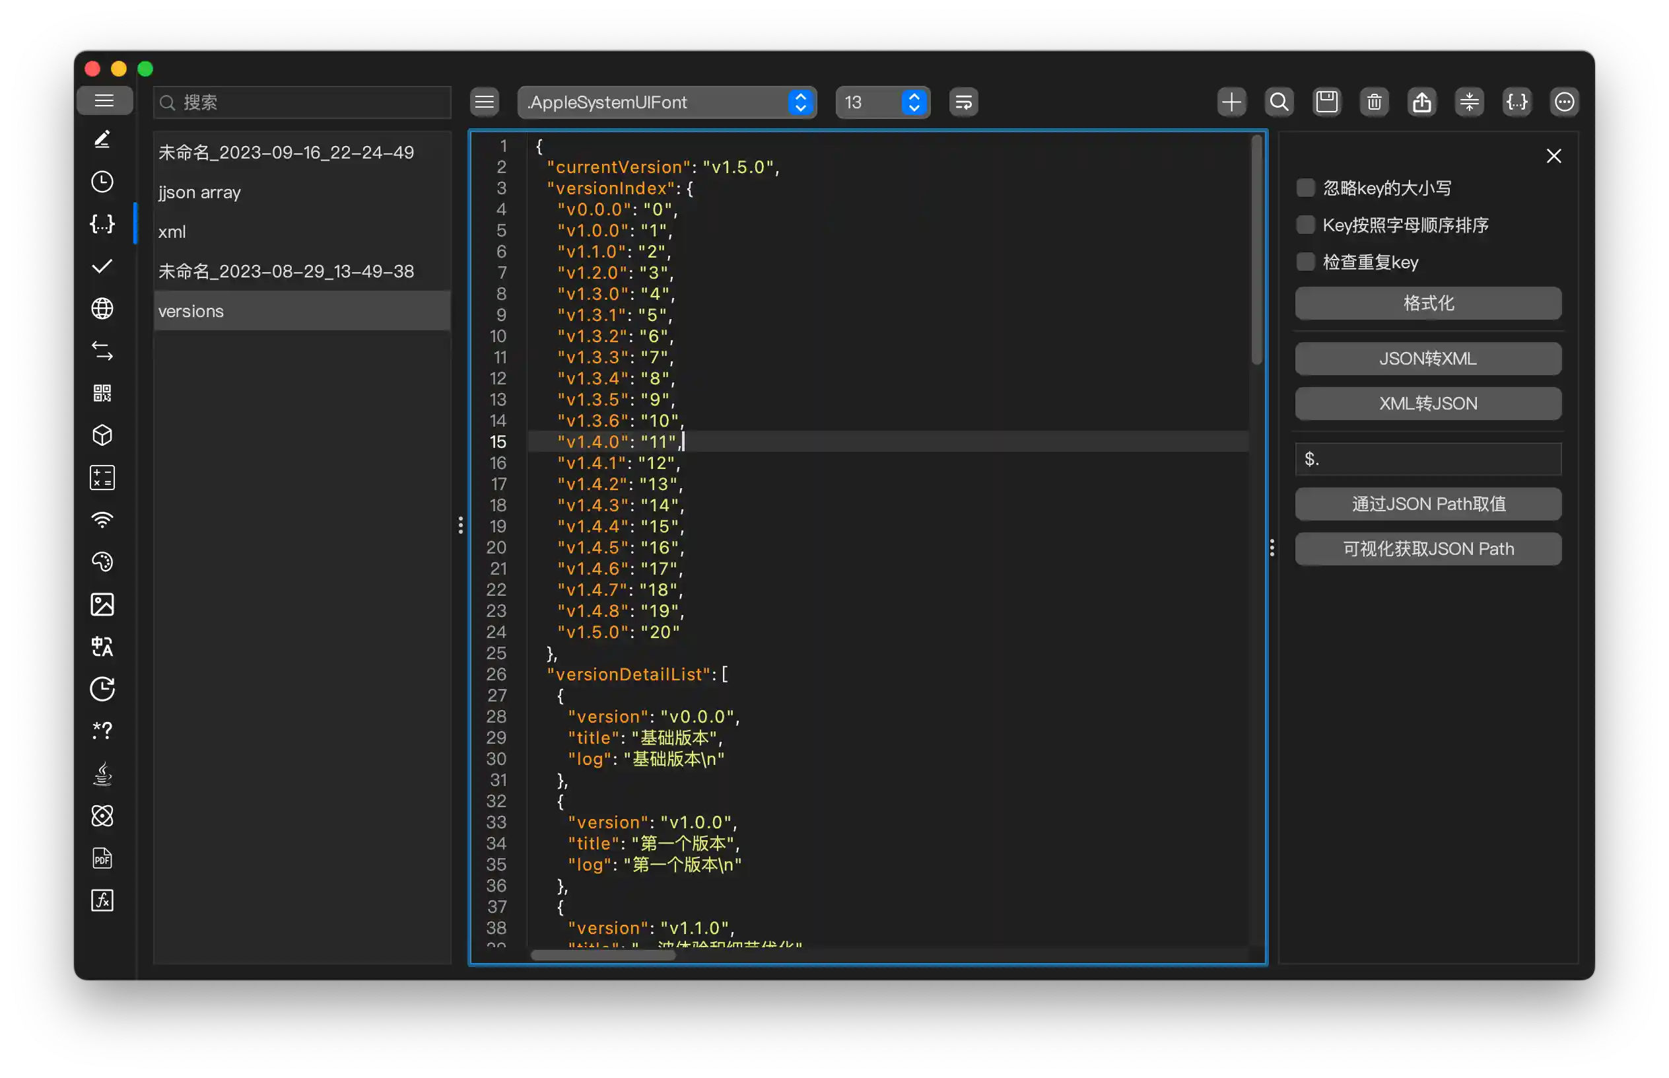Screen dimensions: 1669x1078
Task: Click the trash delete icon in toolbar
Action: tap(1374, 102)
